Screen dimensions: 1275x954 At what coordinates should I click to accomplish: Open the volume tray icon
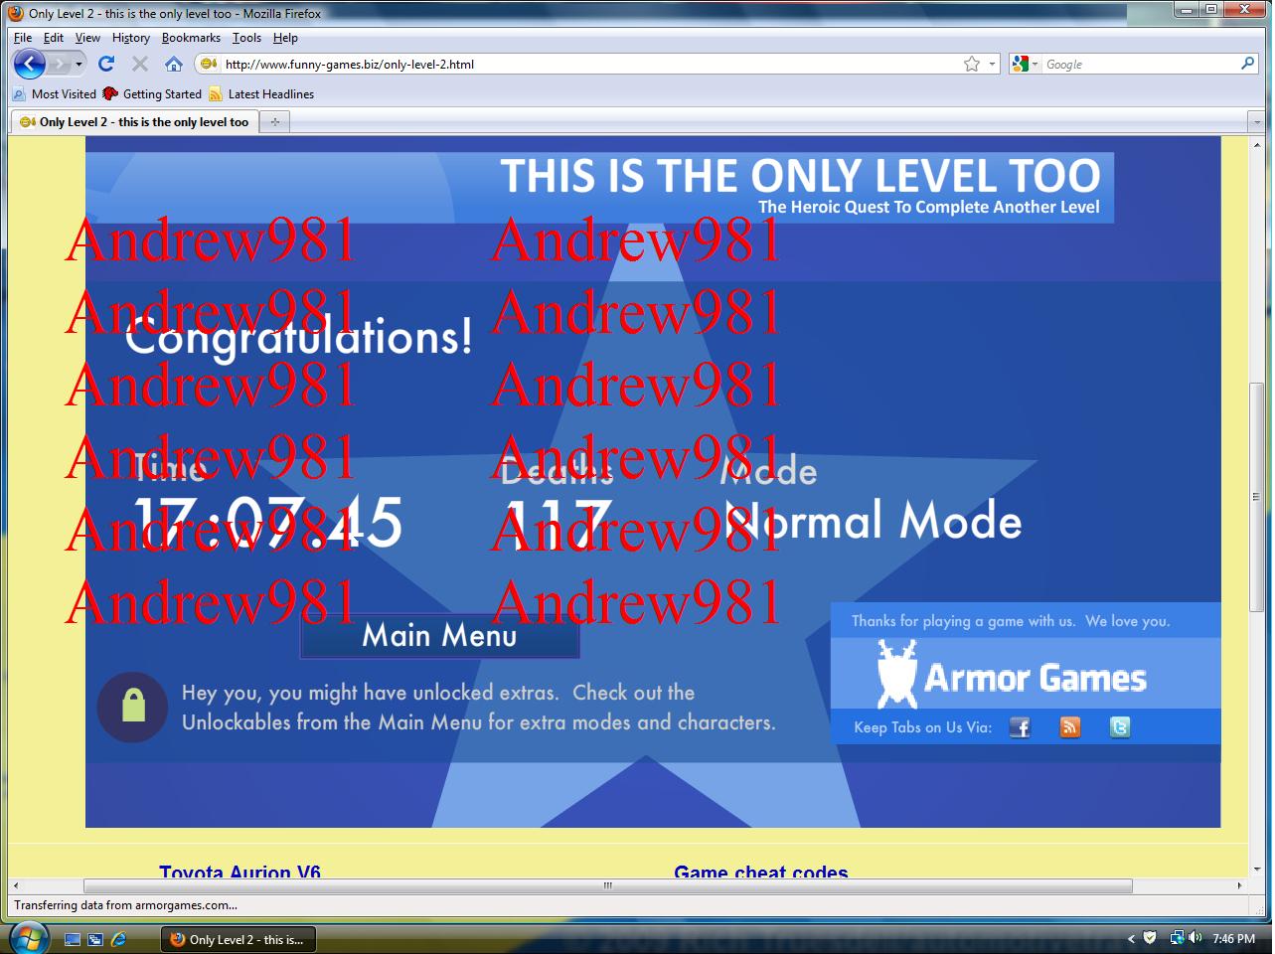1195,938
